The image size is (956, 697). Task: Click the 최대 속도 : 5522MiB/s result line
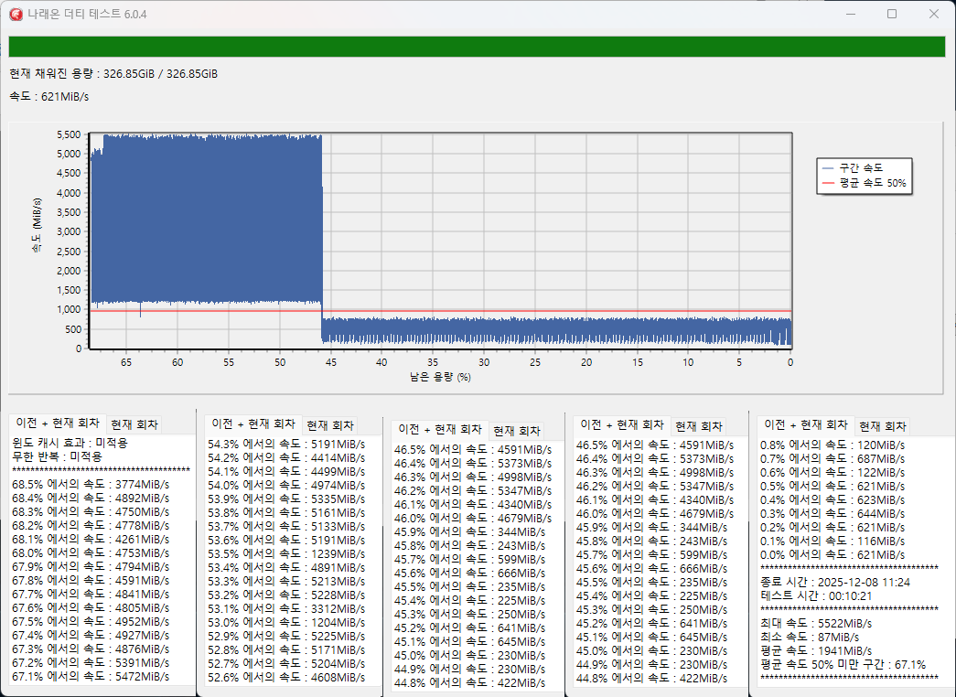(816, 623)
